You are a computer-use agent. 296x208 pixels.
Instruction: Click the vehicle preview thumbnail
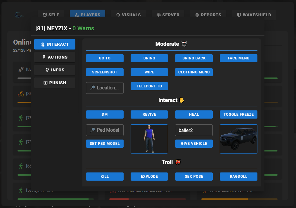pos(238,139)
